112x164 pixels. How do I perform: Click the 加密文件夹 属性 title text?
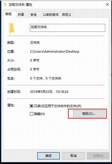coord(20,5)
